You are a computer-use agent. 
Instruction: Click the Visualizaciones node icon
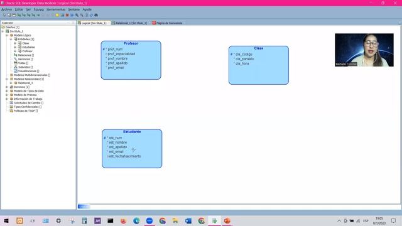tap(16, 71)
